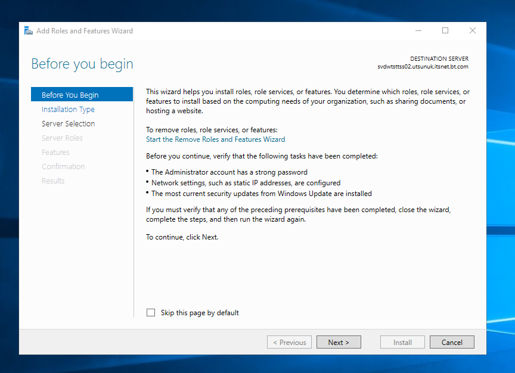Screen dimensions: 515x373
Task: Cancel the wizard
Action: (x=452, y=342)
